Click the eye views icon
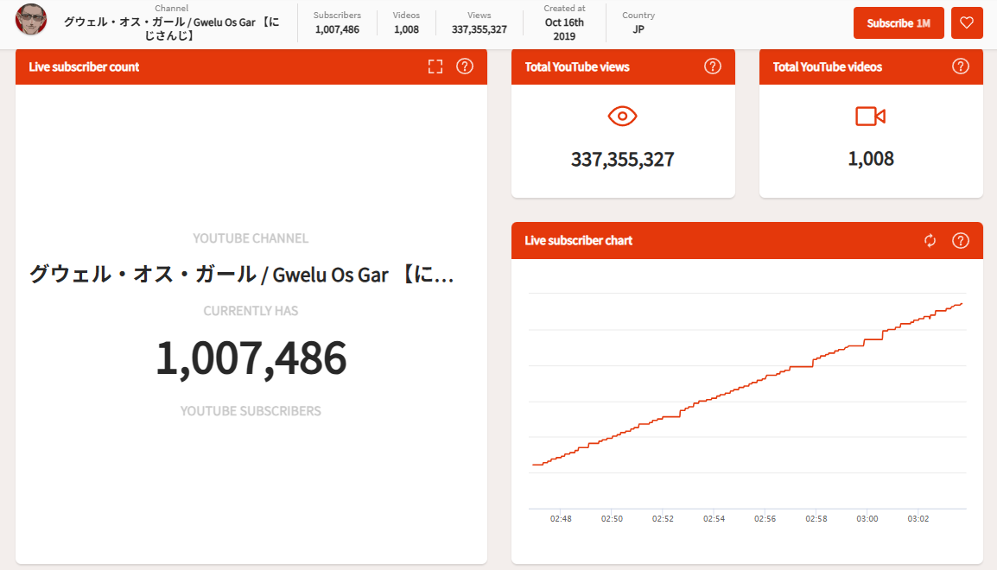Screen dimensions: 997x570 click(622, 117)
